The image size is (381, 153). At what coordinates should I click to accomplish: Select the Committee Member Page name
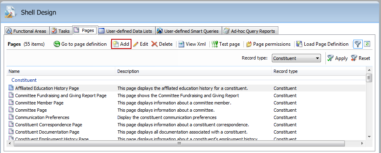pos(39,103)
